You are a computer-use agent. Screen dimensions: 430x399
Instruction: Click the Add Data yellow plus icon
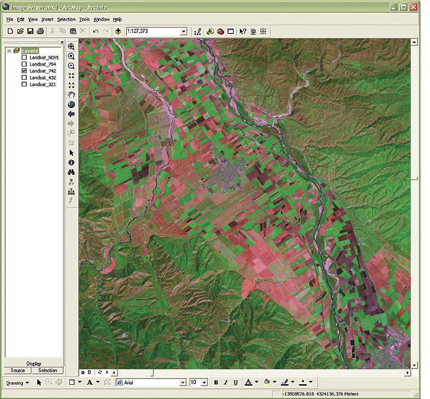[118, 31]
